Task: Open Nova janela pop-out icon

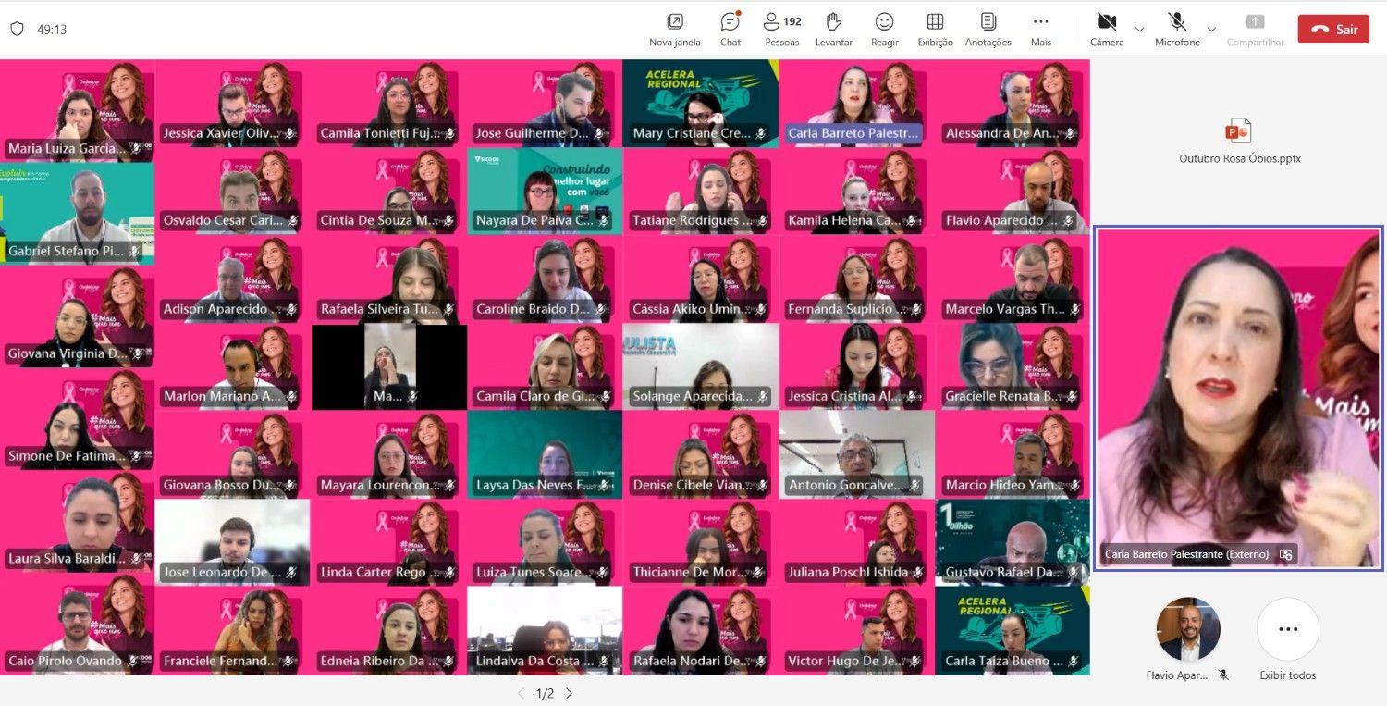Action: click(675, 22)
